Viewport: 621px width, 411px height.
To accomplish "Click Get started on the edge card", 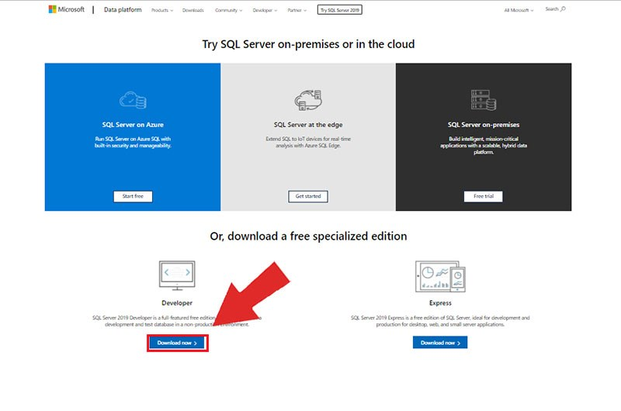I will point(307,196).
